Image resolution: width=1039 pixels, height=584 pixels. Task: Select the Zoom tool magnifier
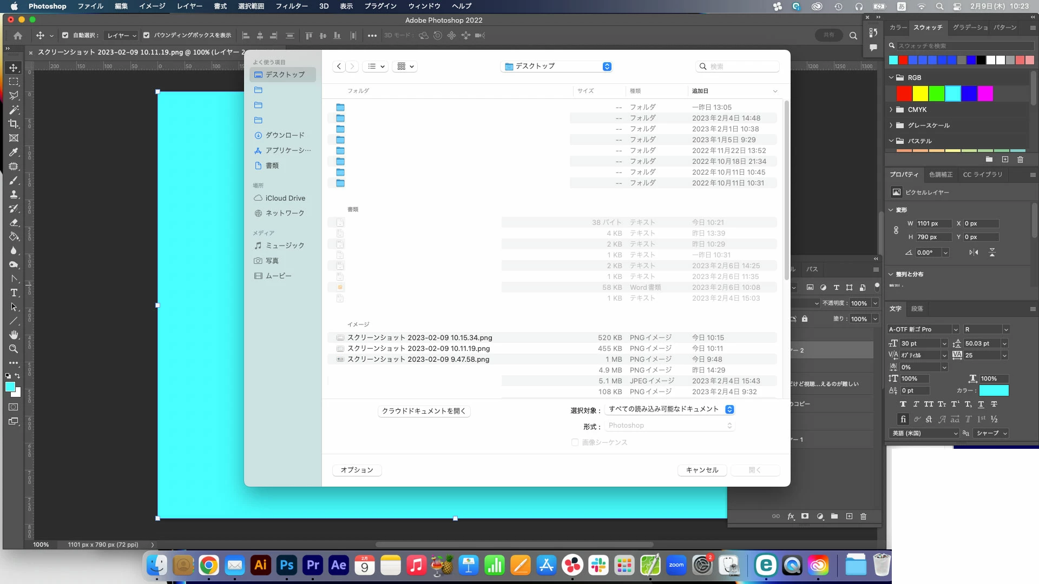coord(14,349)
